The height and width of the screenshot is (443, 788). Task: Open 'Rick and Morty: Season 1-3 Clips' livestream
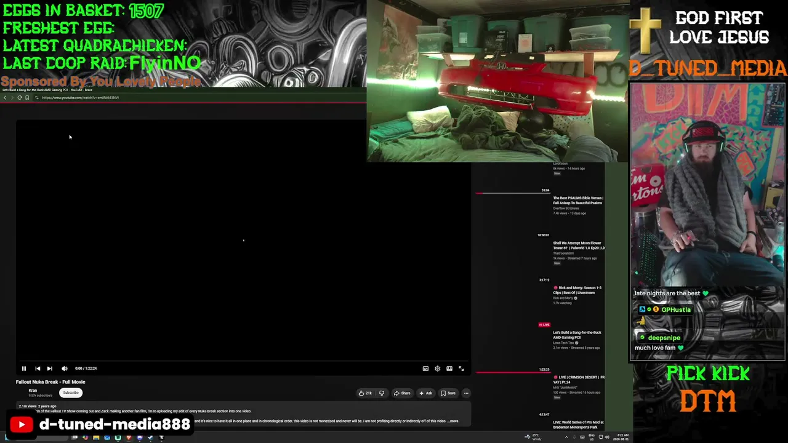[577, 290]
